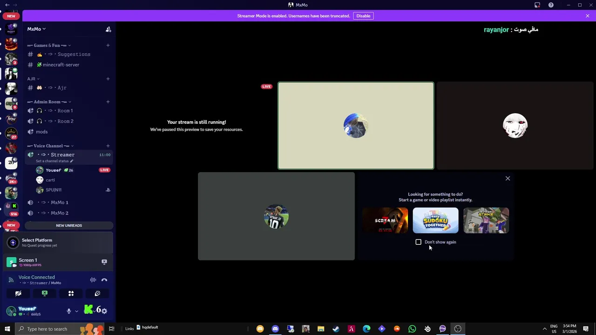Launch the Scream activity thumbnail

point(385,220)
